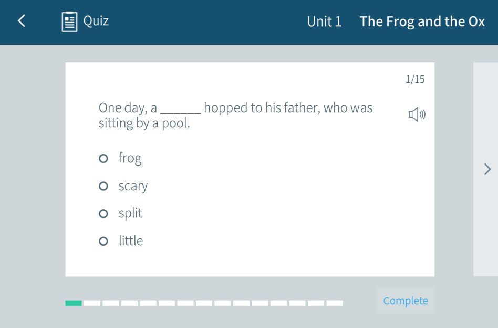Choose the 'split' radio button
Viewport: 498px width, 328px height.
point(103,213)
